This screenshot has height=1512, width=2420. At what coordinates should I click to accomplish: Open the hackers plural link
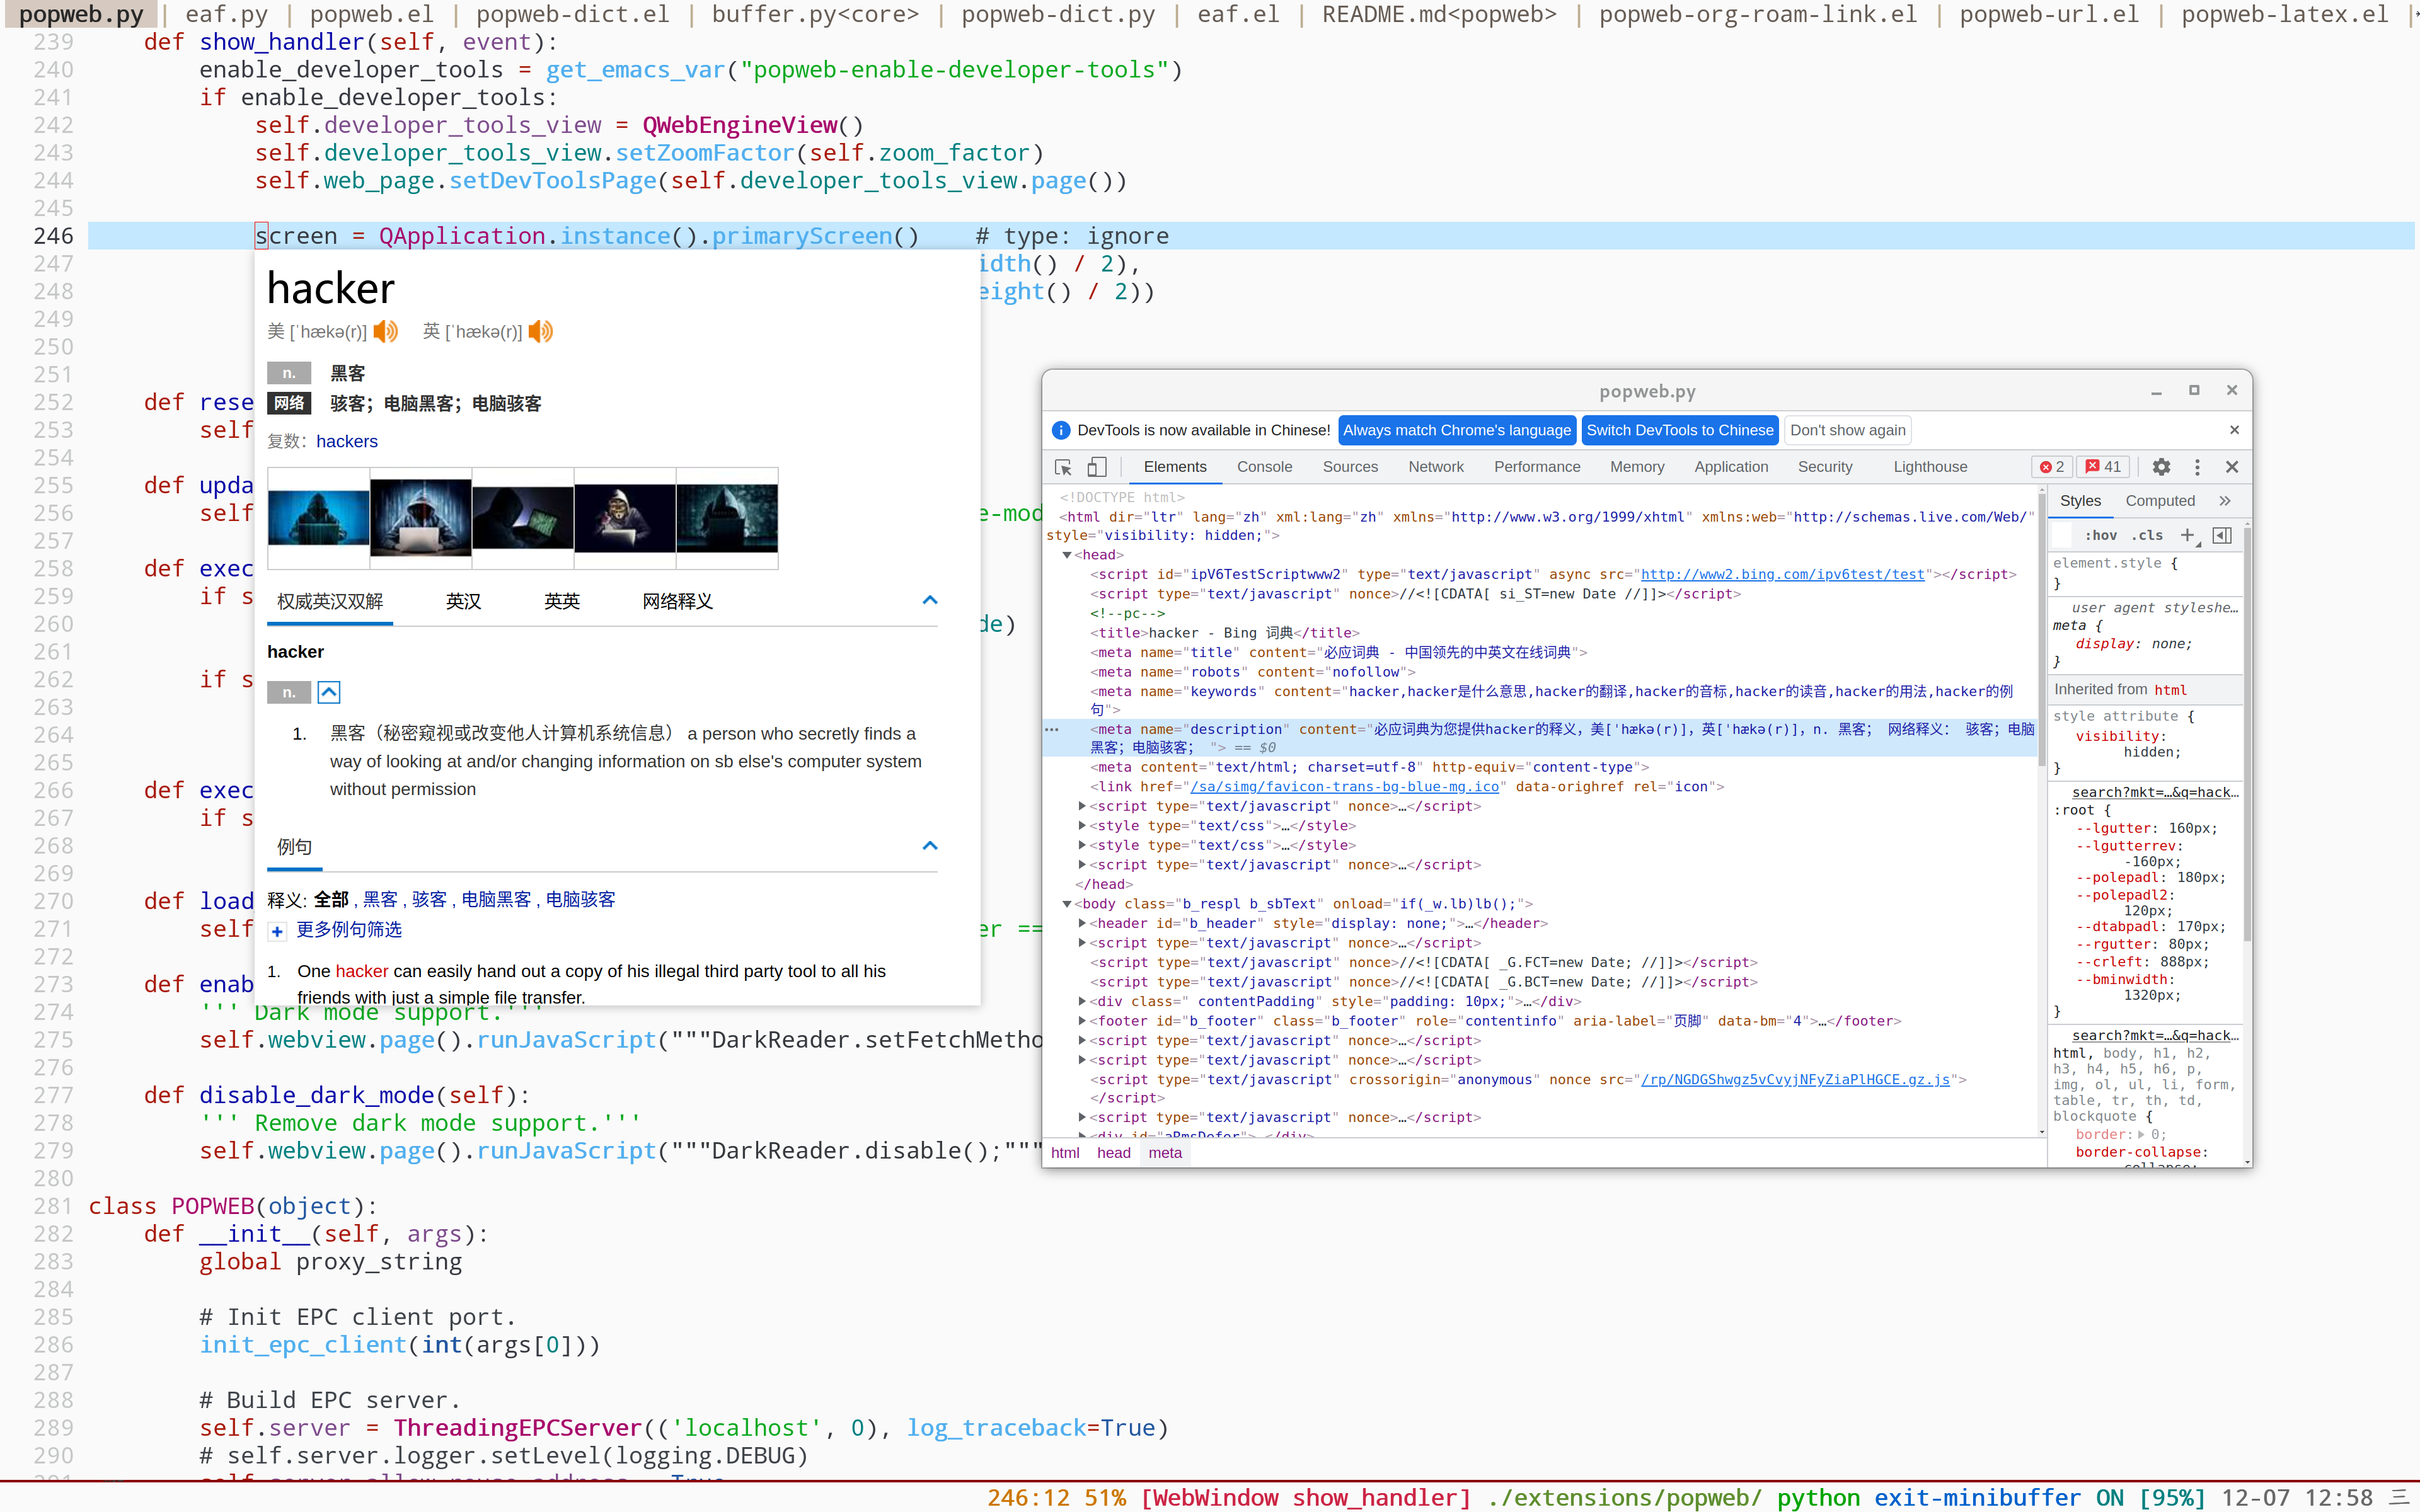(x=346, y=441)
